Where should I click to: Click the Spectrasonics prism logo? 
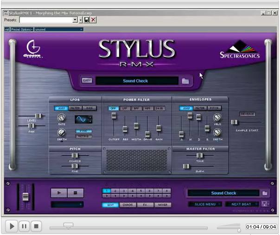pyautogui.click(x=240, y=50)
